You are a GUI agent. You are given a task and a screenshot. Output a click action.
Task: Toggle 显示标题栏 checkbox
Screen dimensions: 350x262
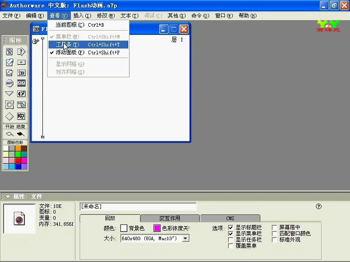[x=231, y=228]
